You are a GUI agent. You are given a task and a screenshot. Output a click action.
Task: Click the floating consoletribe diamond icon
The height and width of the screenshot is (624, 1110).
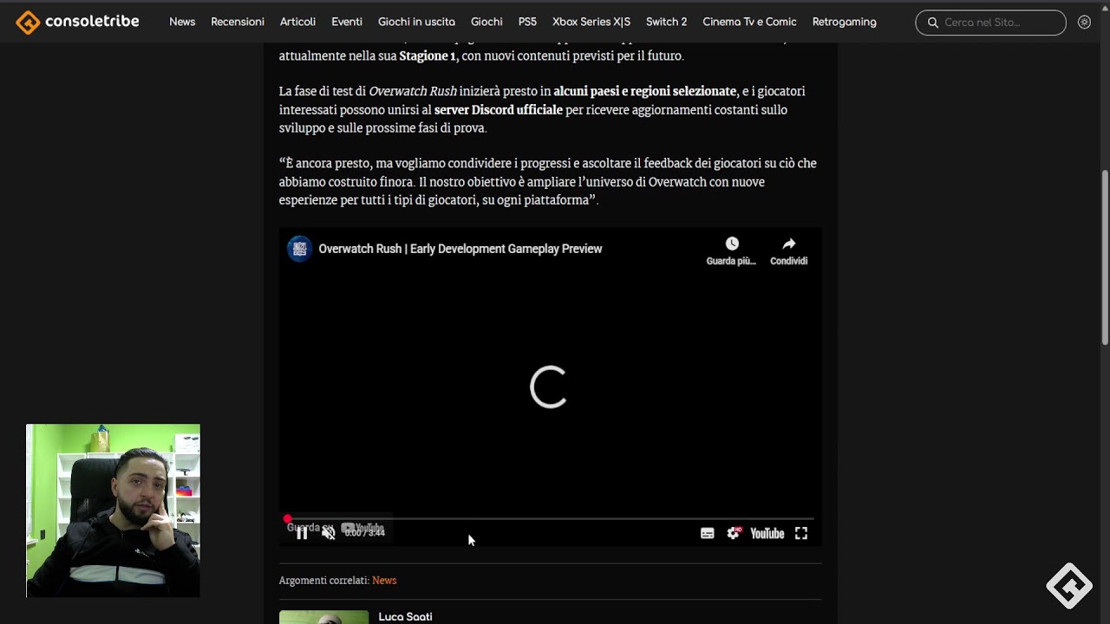tap(1068, 587)
